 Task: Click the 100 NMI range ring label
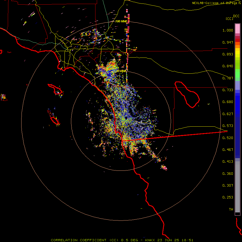(121, 21)
